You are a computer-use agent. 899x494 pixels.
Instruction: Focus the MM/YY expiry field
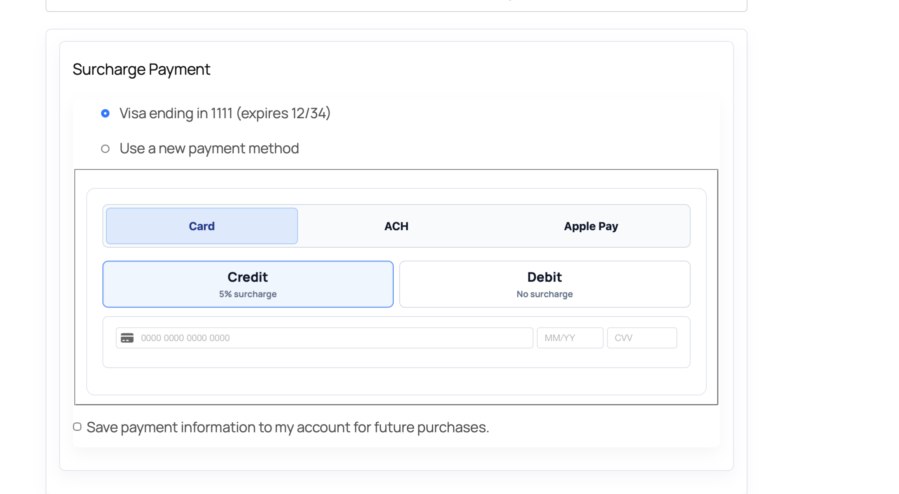point(570,338)
